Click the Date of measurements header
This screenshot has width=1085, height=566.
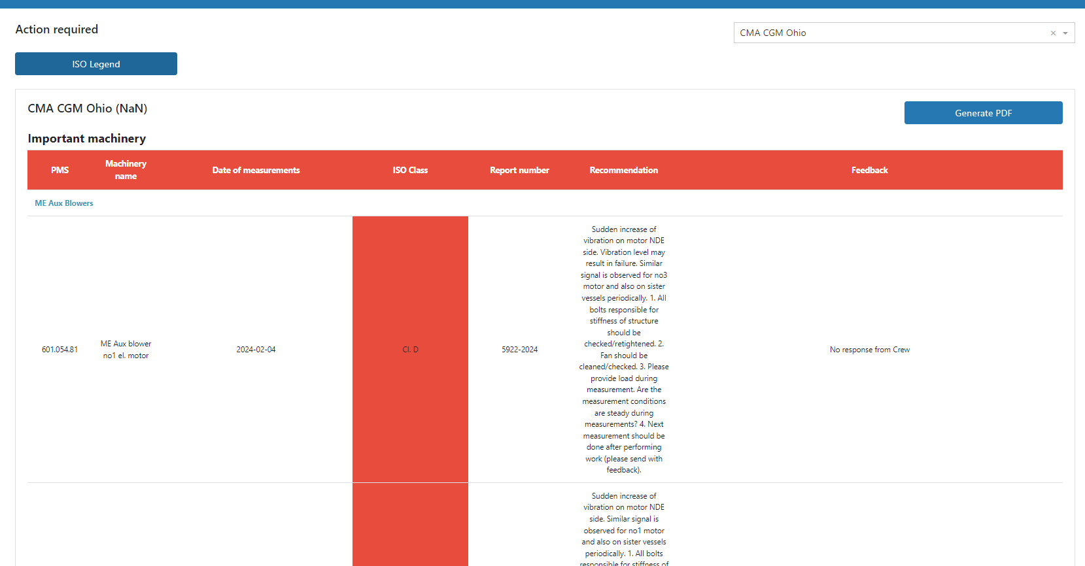click(x=256, y=170)
